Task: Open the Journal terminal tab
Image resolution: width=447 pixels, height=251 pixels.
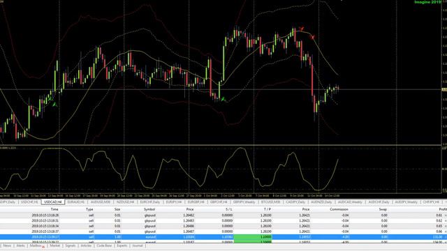Action: tap(138, 245)
